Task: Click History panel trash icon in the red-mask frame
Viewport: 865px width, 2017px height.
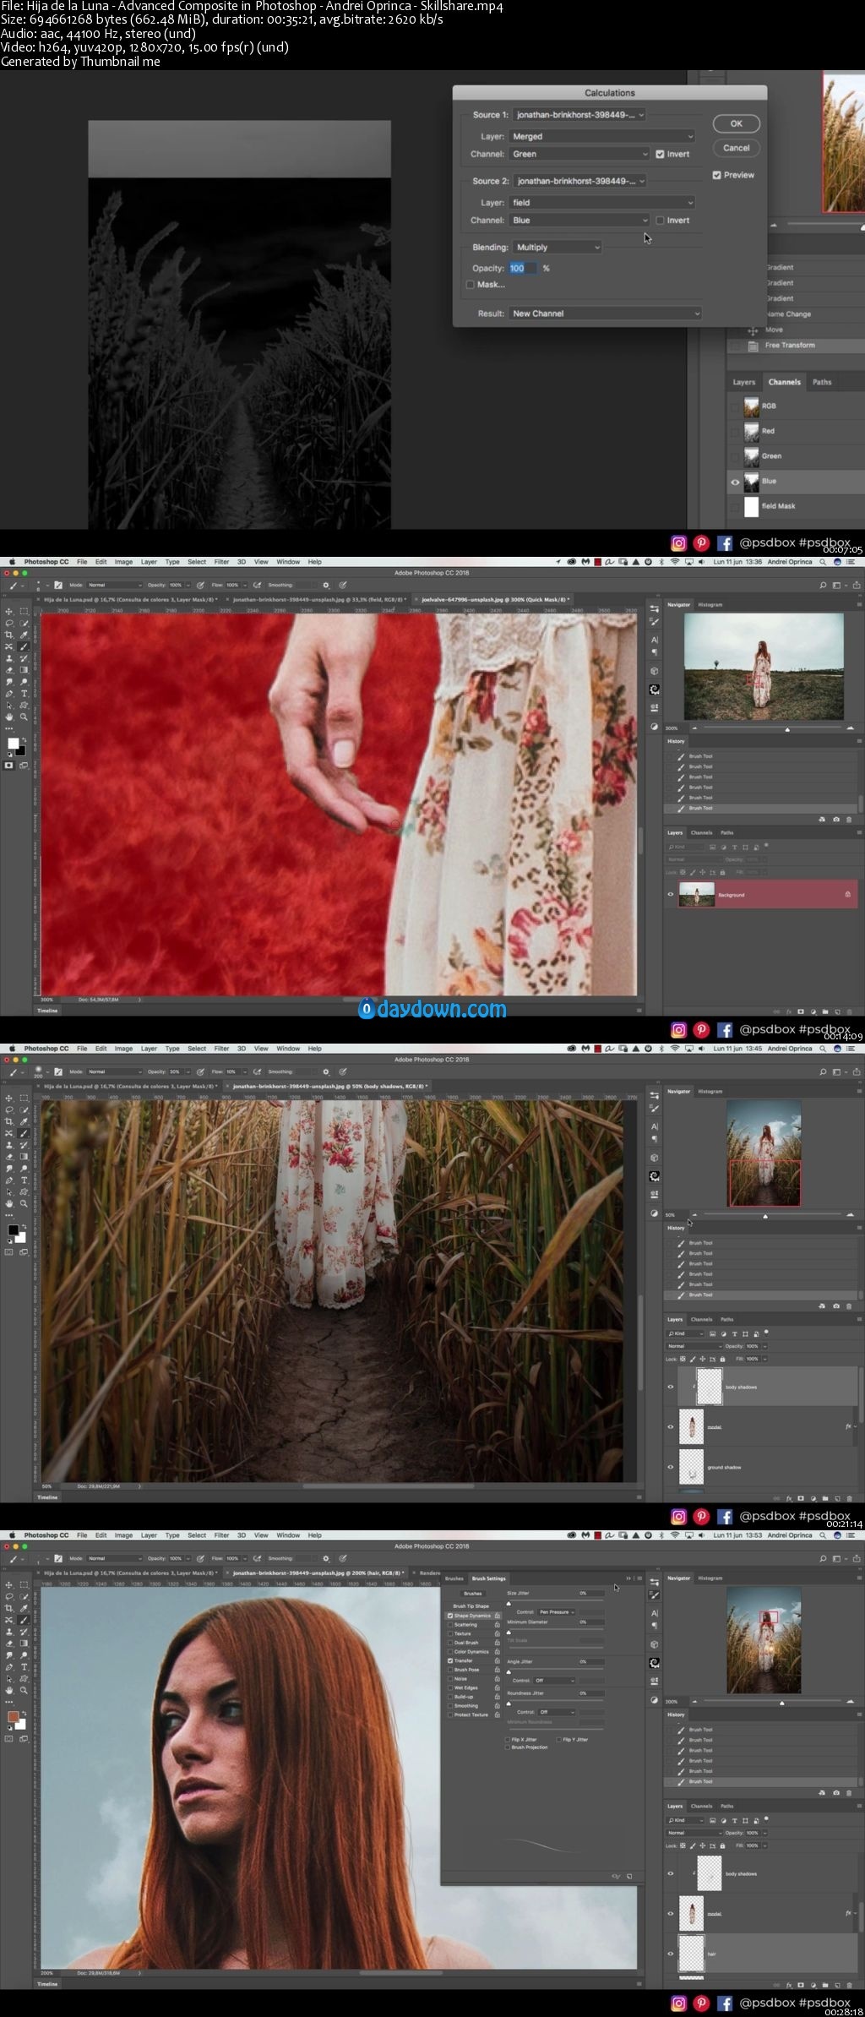Action: pyautogui.click(x=849, y=819)
